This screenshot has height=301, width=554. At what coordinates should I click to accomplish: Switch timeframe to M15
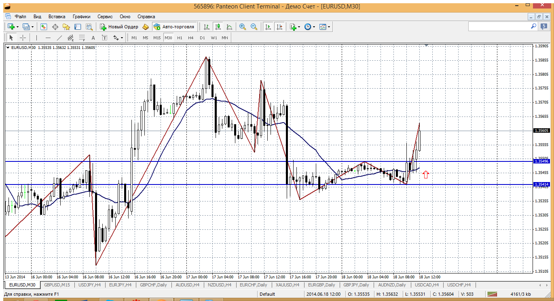[157, 38]
